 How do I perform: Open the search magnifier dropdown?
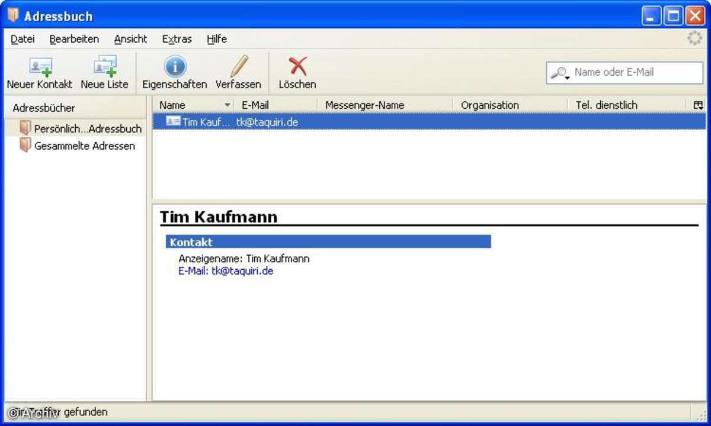tap(560, 73)
